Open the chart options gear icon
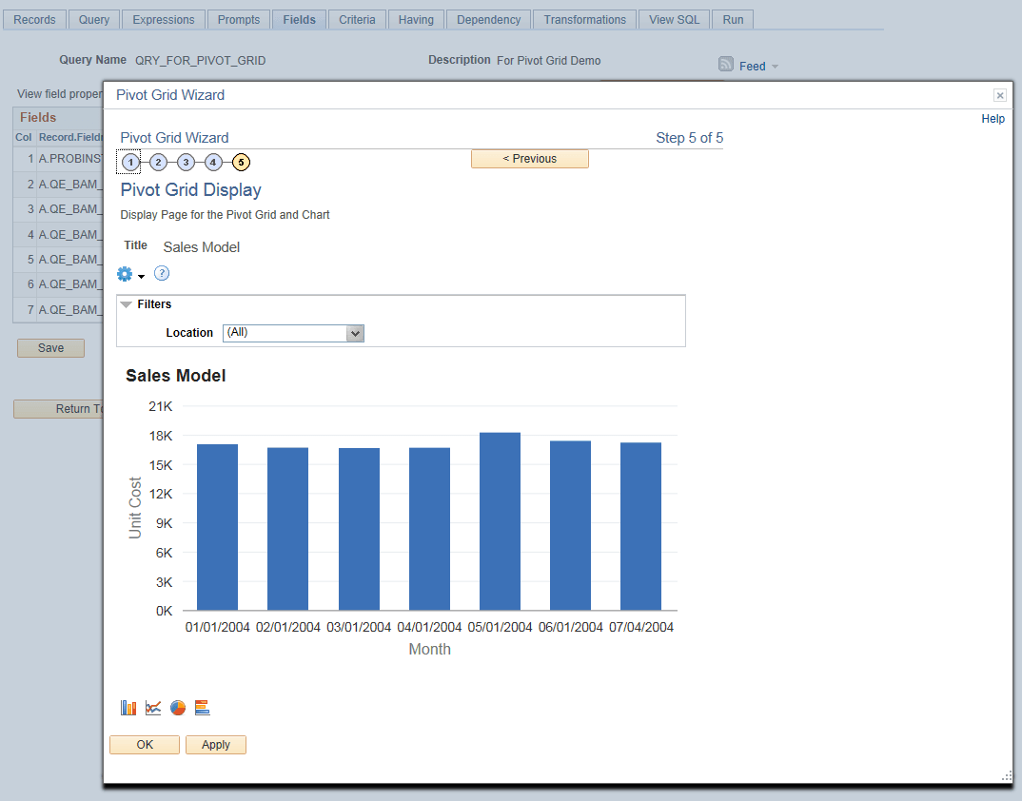1022x801 pixels. [x=126, y=273]
